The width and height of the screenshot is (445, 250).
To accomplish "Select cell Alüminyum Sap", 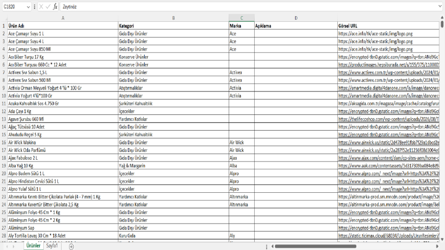I will (x=63, y=228).
